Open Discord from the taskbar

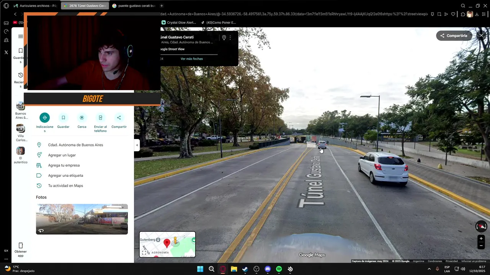click(268, 269)
